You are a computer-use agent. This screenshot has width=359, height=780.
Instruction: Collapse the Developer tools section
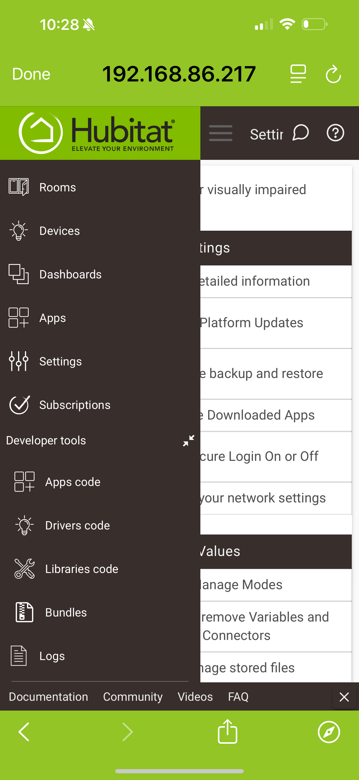click(189, 440)
